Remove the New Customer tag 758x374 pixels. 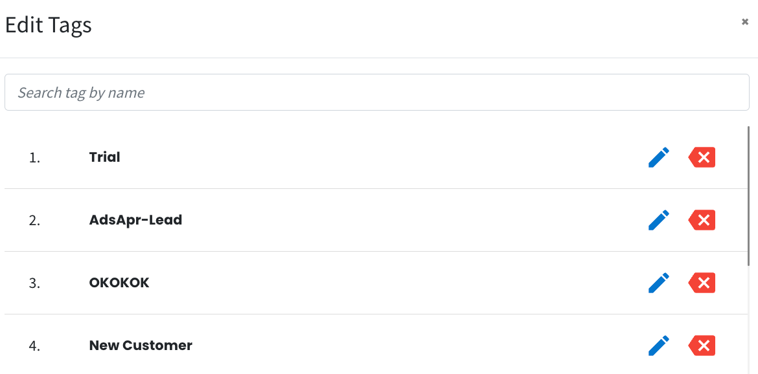pyautogui.click(x=702, y=346)
